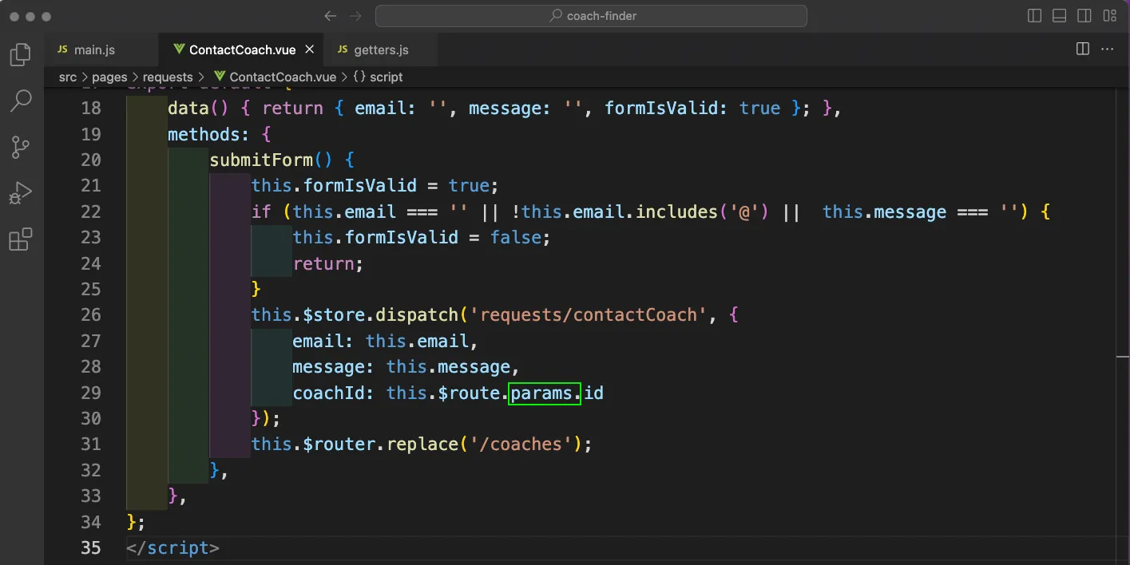Click the replace call on line 31
The image size is (1130, 565).
pyautogui.click(x=422, y=444)
